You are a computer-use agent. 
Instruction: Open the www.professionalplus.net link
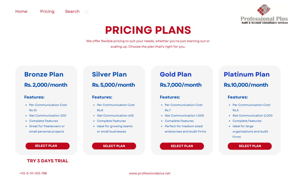click(150, 173)
